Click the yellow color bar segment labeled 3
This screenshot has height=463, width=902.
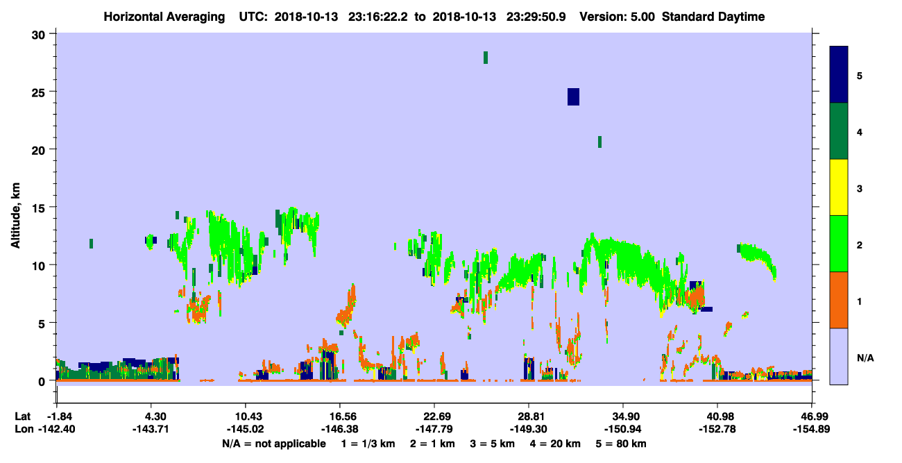tap(839, 187)
